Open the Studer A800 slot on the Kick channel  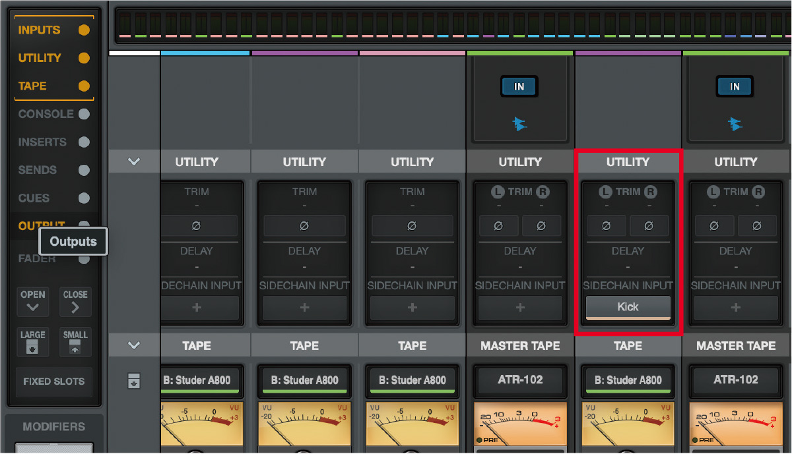(x=628, y=380)
